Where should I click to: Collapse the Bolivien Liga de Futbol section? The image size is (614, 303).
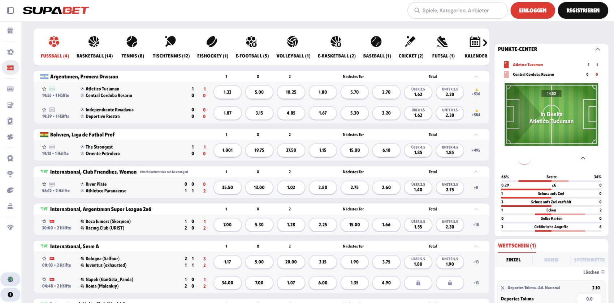tap(476, 135)
